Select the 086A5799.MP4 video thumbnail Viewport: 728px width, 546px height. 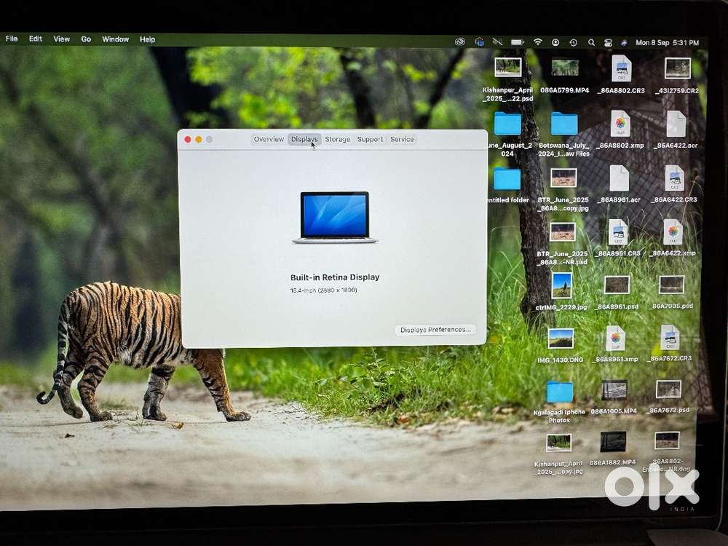[x=565, y=68]
